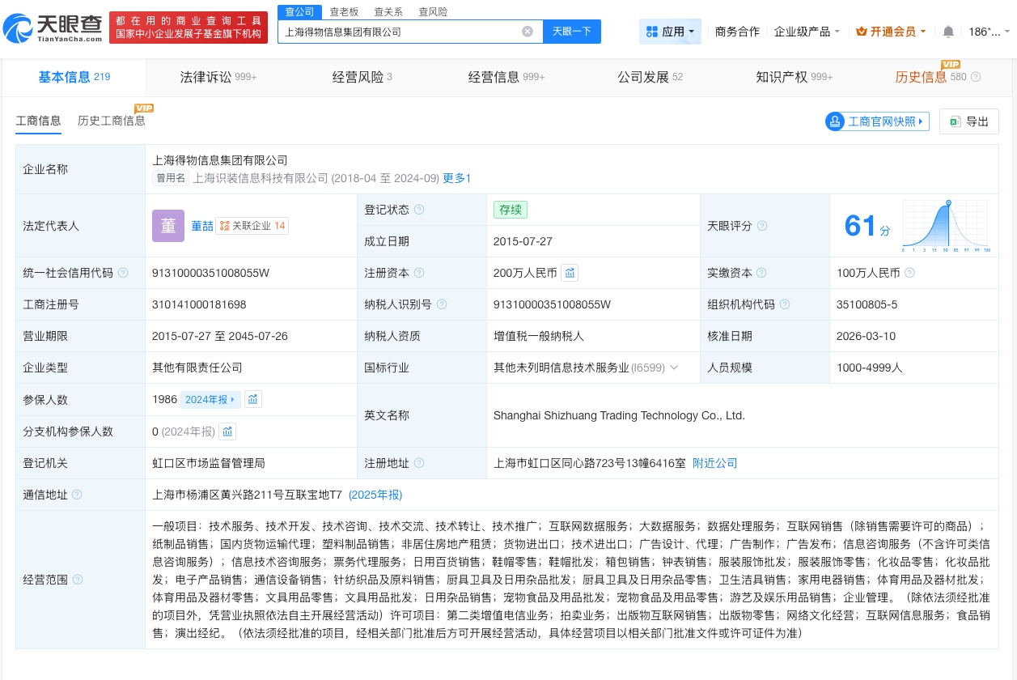Open legal representative 董喆 link
Screen dimensions: 1017x680
coord(202,226)
